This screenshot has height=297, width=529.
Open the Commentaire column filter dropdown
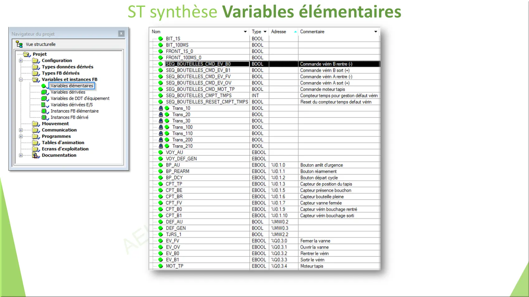[x=376, y=32]
